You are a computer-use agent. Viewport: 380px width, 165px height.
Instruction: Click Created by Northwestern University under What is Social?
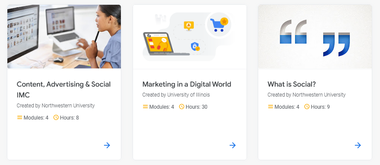[306, 95]
